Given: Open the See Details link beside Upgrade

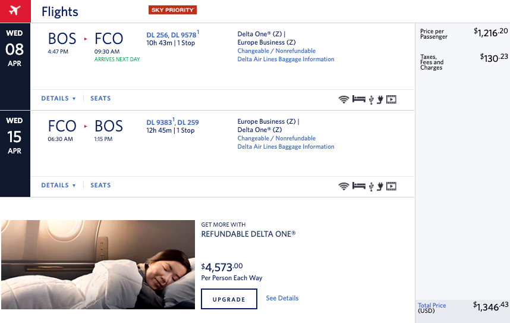Looking at the screenshot, I should coord(282,298).
